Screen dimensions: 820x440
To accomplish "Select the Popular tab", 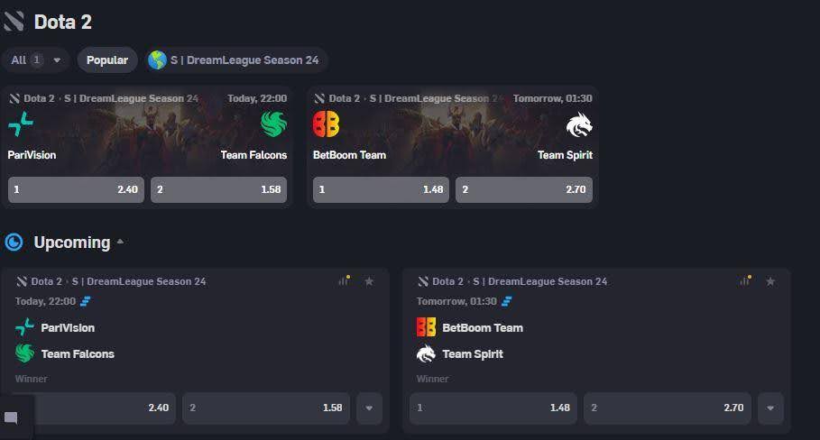I will [x=107, y=60].
